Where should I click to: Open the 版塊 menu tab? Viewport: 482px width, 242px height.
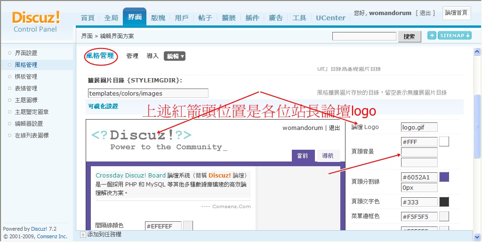(158, 18)
